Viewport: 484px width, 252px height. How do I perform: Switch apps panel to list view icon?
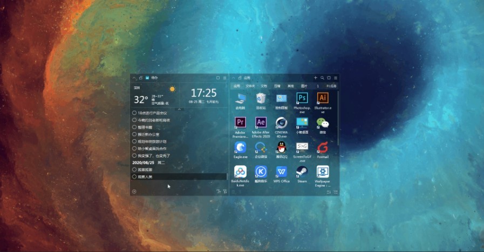pyautogui.click(x=329, y=192)
